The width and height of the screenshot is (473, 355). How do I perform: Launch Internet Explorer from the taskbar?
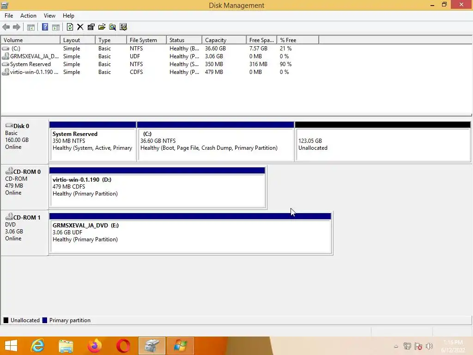click(38, 346)
